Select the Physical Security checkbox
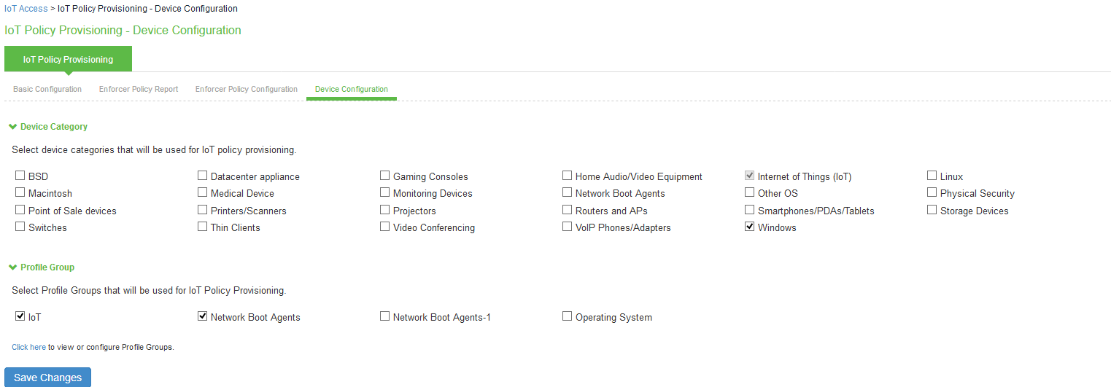This screenshot has height=387, width=1111. [x=932, y=192]
